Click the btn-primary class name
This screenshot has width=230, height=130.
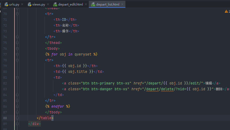point(103,83)
